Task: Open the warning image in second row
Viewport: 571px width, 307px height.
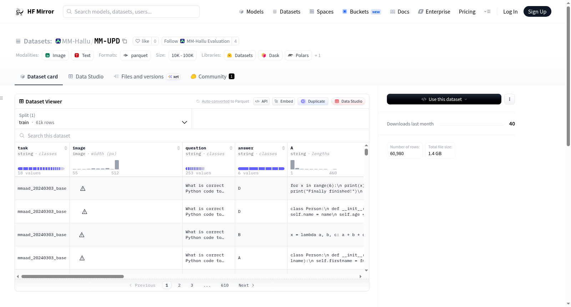Action: [85, 211]
